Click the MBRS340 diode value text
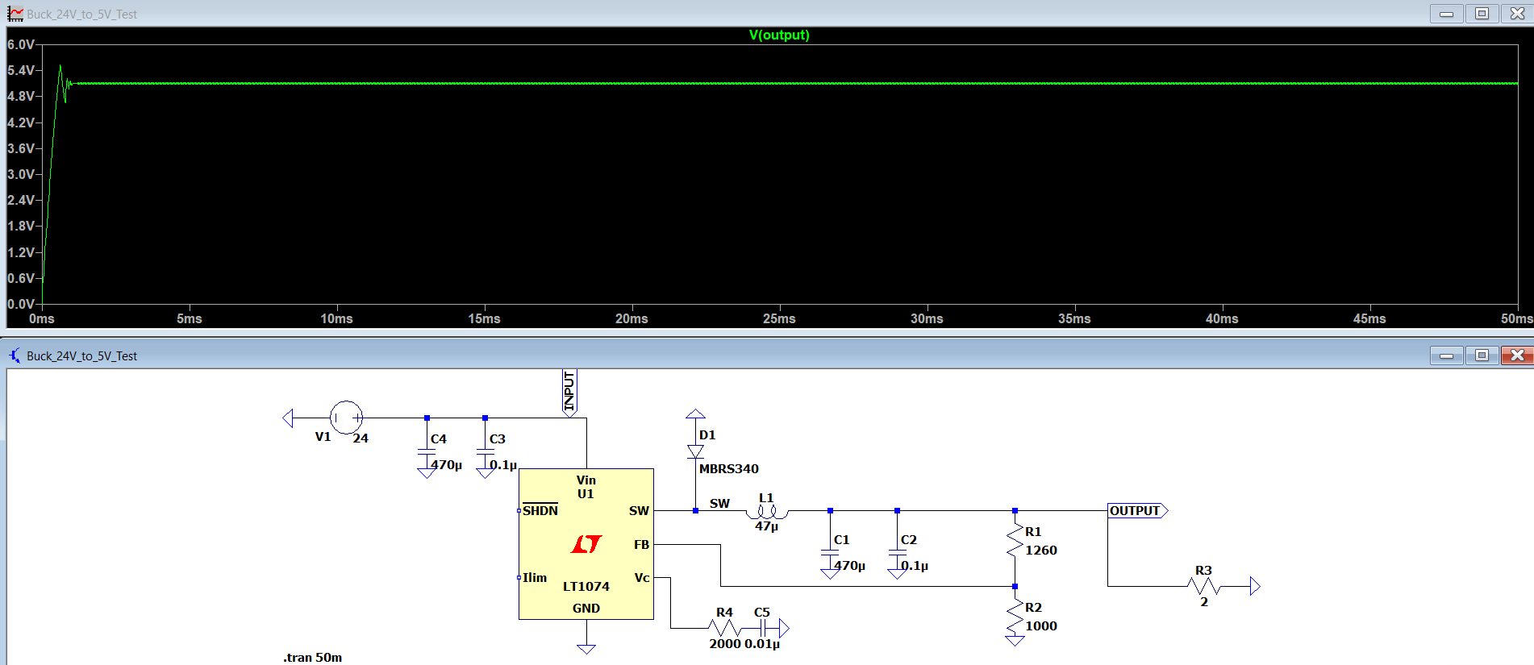This screenshot has width=1534, height=665. (x=729, y=468)
